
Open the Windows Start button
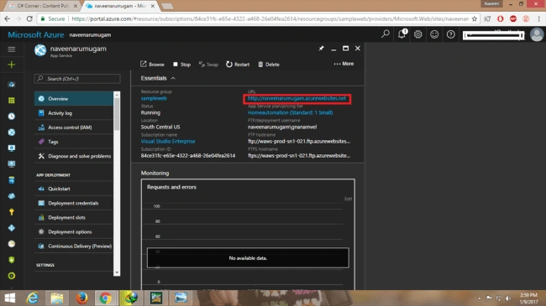[10, 298]
